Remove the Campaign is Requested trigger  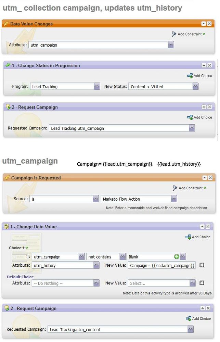click(210, 178)
